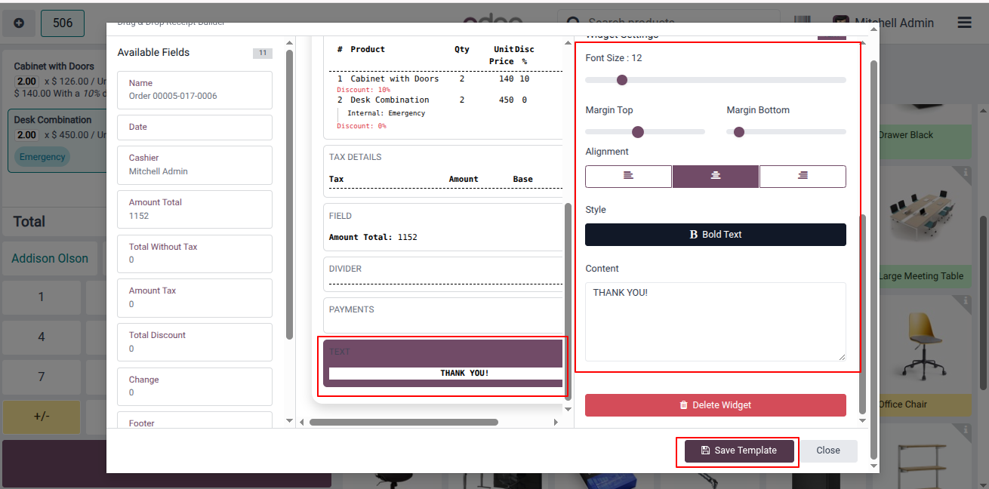Click the trash icon on Delete Widget
The height and width of the screenshot is (489, 989).
[x=684, y=405]
